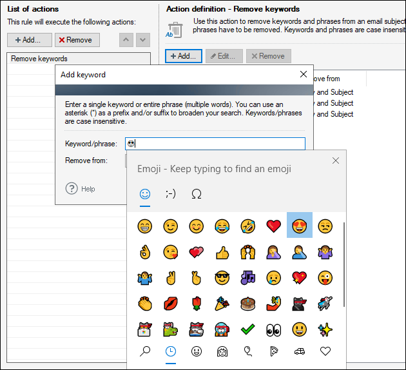Insert the birthday cake emoji
This screenshot has height=370, width=406.
pyautogui.click(x=248, y=304)
